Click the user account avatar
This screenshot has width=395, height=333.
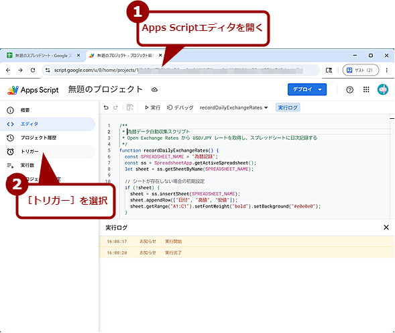click(x=383, y=89)
